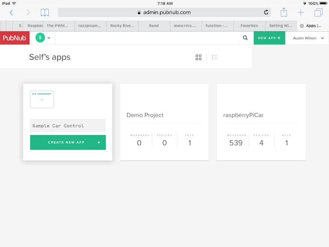The height and width of the screenshot is (247, 329).
Task: Click raspberryPiCar devices count 4
Action: (x=261, y=143)
